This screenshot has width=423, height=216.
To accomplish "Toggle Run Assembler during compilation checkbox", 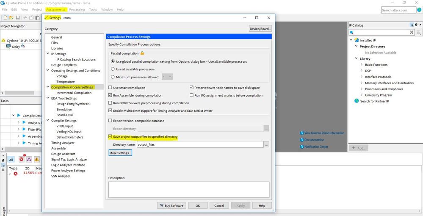I will tap(110, 95).
